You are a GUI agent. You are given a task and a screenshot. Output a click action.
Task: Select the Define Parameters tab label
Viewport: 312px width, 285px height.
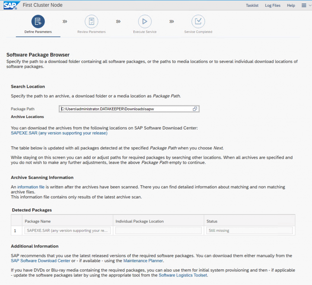coord(38,32)
